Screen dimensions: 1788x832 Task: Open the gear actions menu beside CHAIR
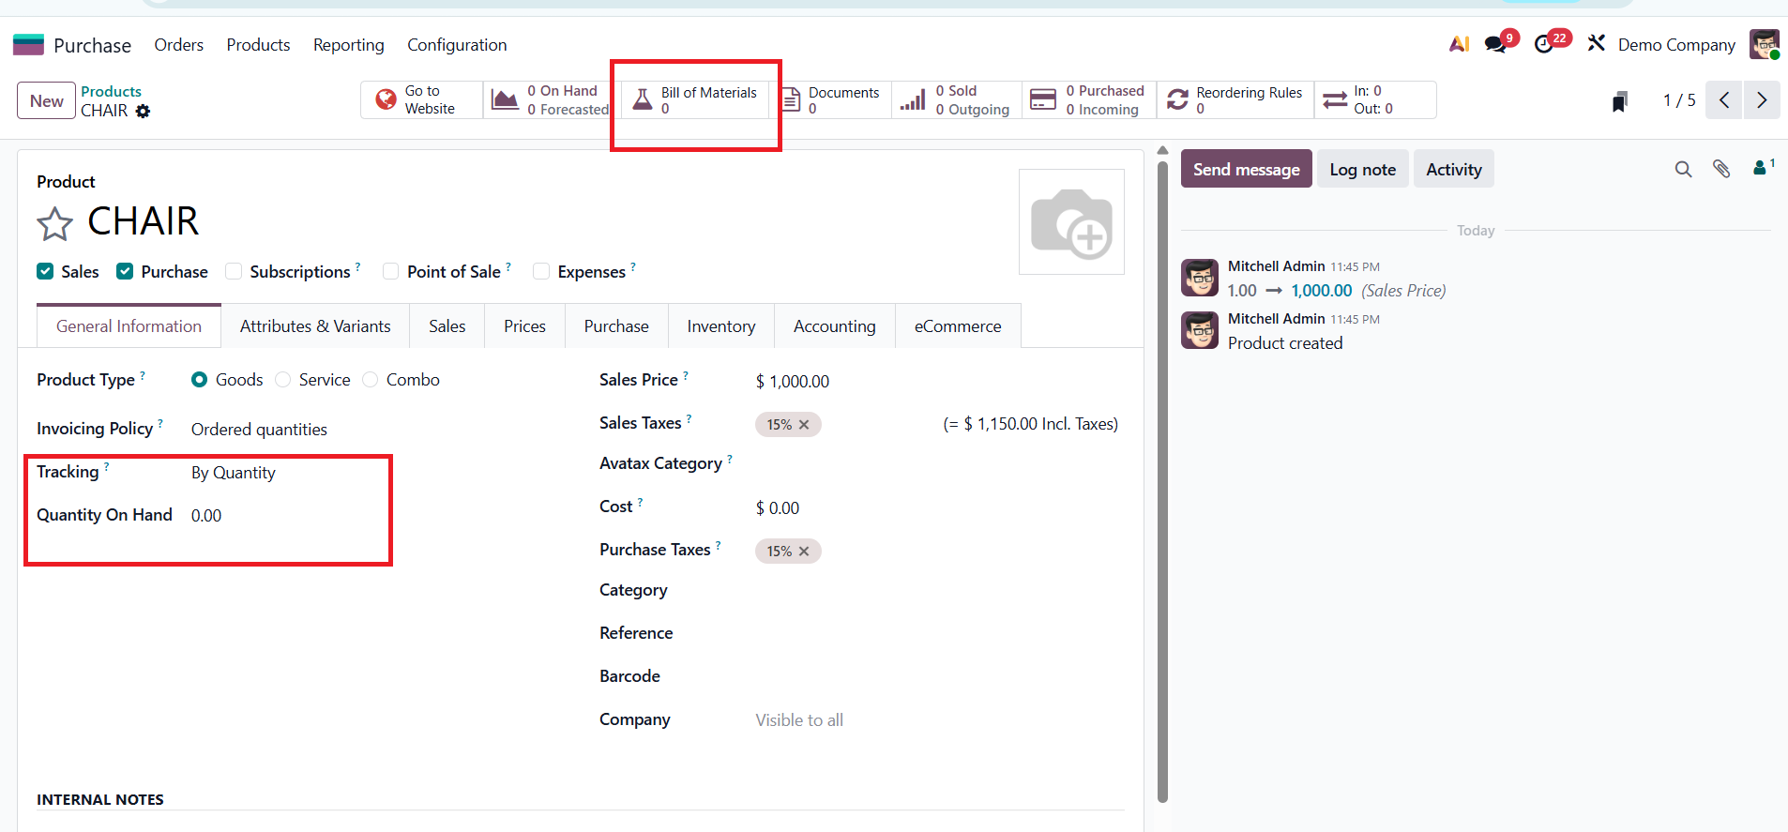tap(143, 111)
